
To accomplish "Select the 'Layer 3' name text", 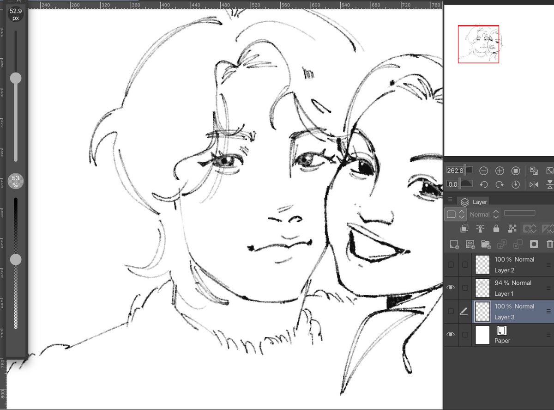I will click(x=504, y=317).
